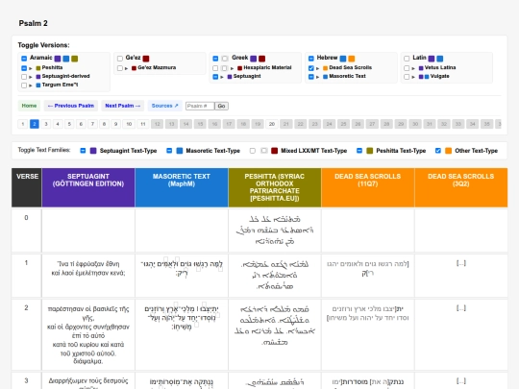Image resolution: width=519 pixels, height=389 pixels.
Task: Go to the Next Psalm
Action: (123, 106)
